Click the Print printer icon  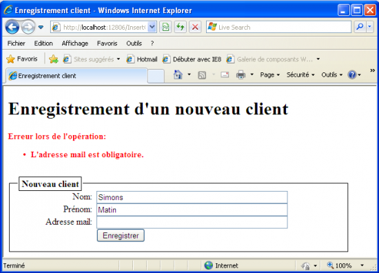click(x=240, y=74)
